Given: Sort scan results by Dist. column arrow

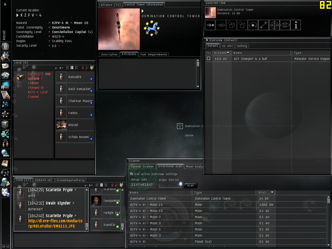Looking at the screenshot, I should (272, 192).
